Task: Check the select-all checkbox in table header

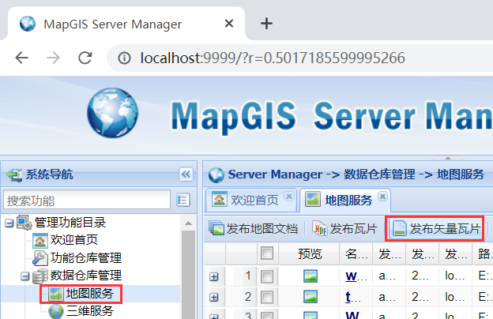Action: tap(267, 253)
